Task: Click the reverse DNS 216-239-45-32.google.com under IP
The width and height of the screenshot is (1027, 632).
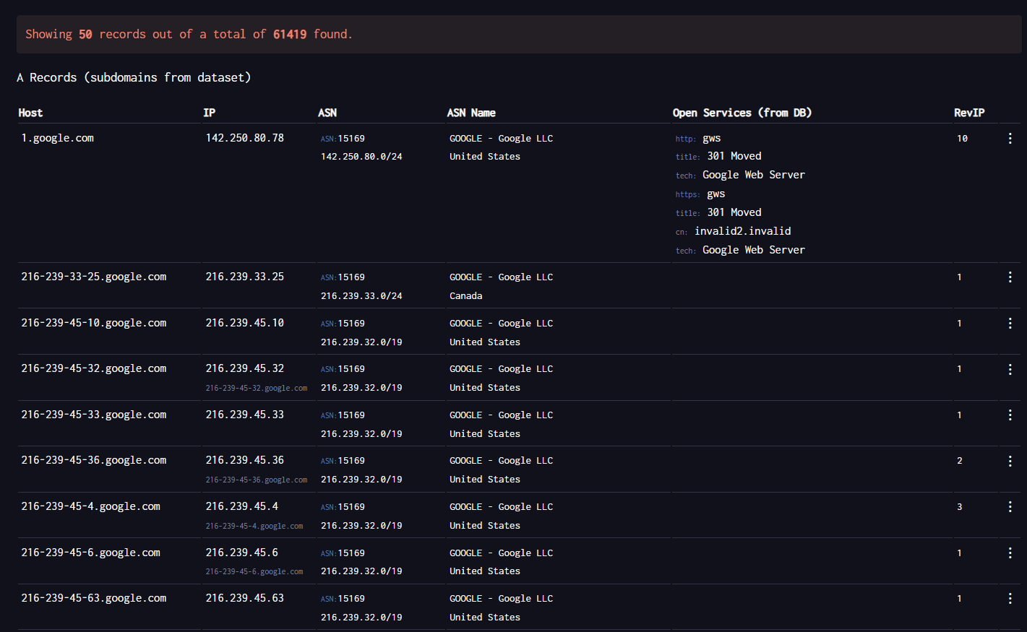Action: [x=257, y=389]
